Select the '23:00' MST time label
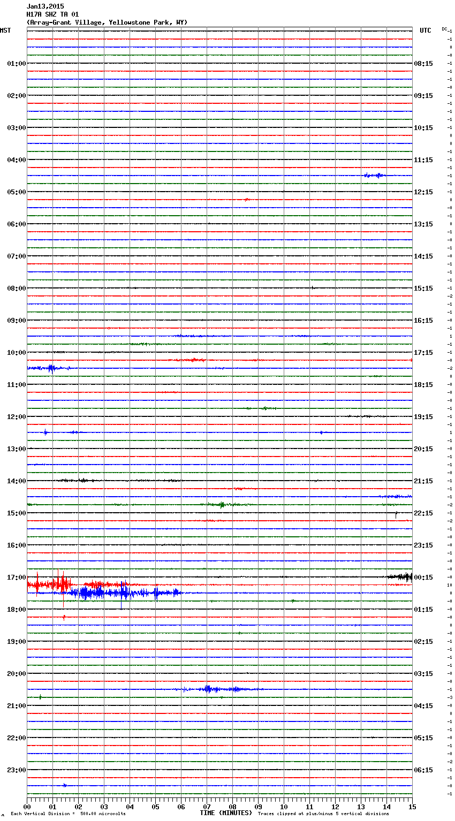Image resolution: width=455 pixels, height=821 pixels. point(17,770)
